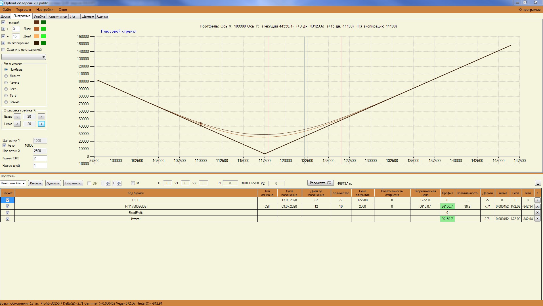Remove the RI117500BG0B row via its X button
The height and width of the screenshot is (306, 543).
tap(537, 206)
